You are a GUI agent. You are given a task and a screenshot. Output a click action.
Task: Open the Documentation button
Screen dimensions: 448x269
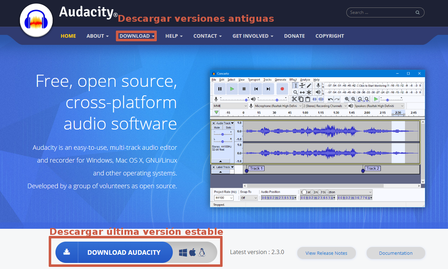[396, 253]
